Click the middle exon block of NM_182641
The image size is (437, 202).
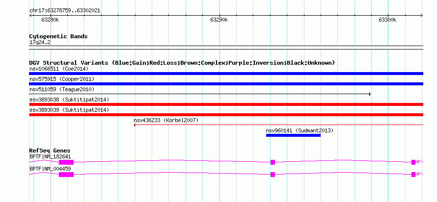273,162
